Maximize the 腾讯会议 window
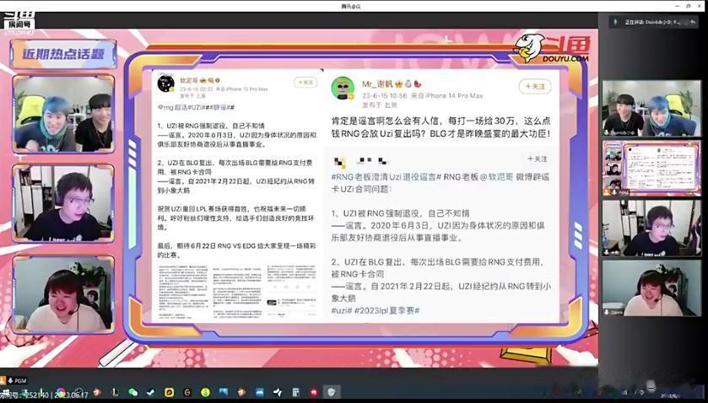 [688, 6]
